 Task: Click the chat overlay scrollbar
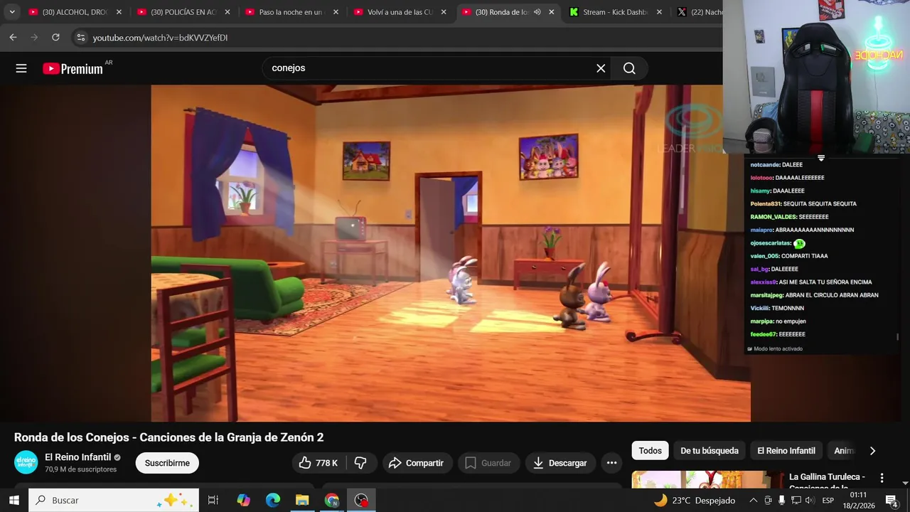(897, 337)
